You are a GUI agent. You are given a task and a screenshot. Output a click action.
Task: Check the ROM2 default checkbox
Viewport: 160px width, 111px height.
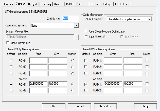click(11, 67)
